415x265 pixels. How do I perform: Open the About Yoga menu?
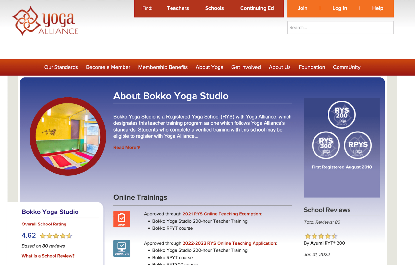point(209,67)
